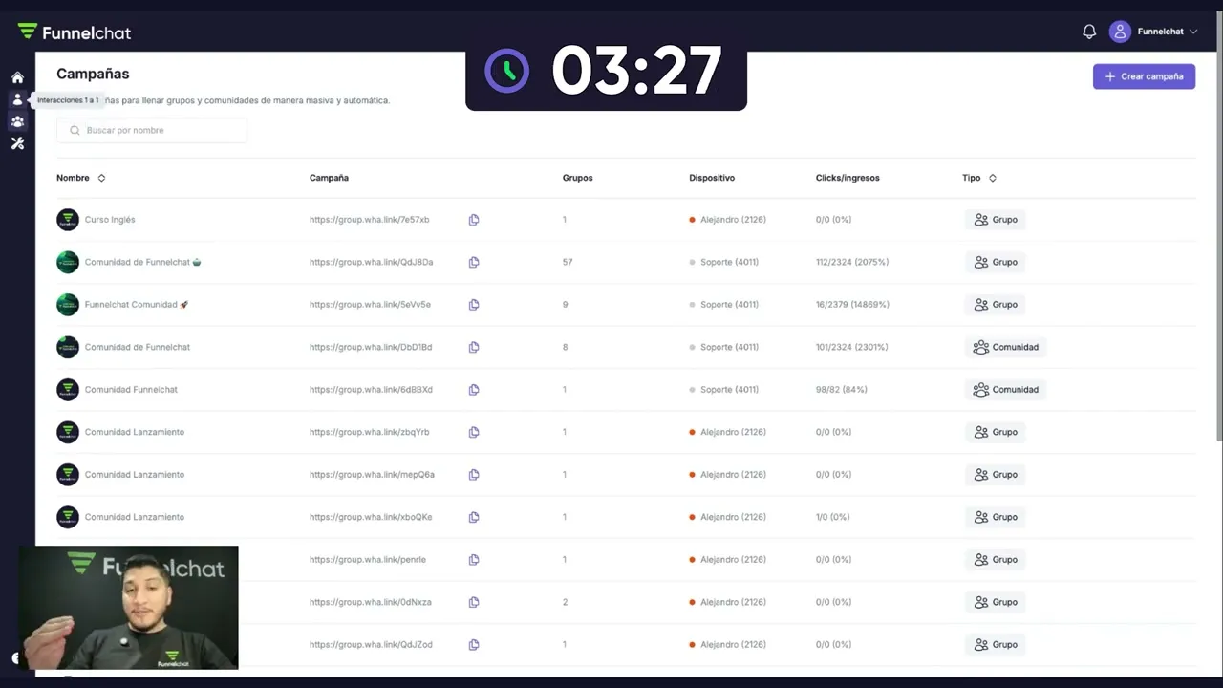
Task: Expand the Funnelchat account dropdown chevron
Action: pos(1193,32)
